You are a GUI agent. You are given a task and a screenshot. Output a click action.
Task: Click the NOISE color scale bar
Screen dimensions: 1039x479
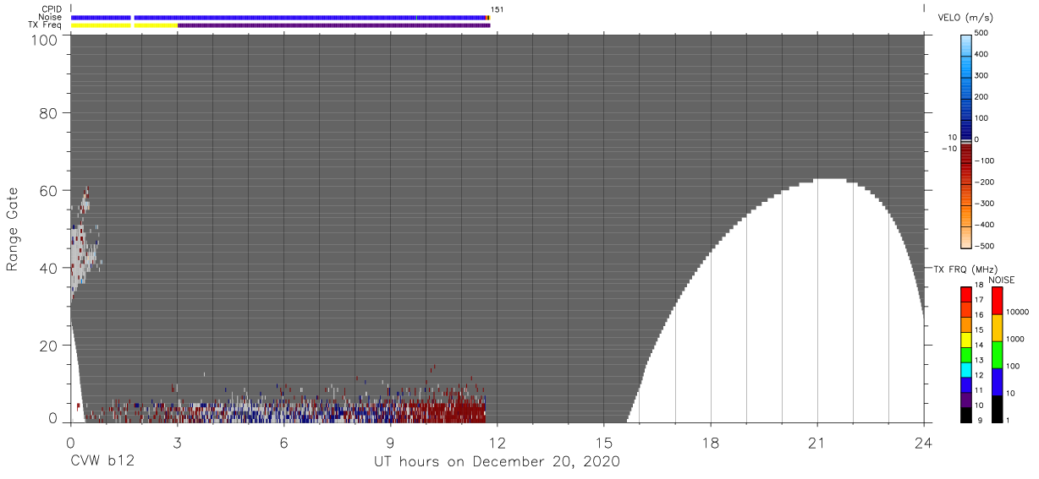click(x=997, y=355)
